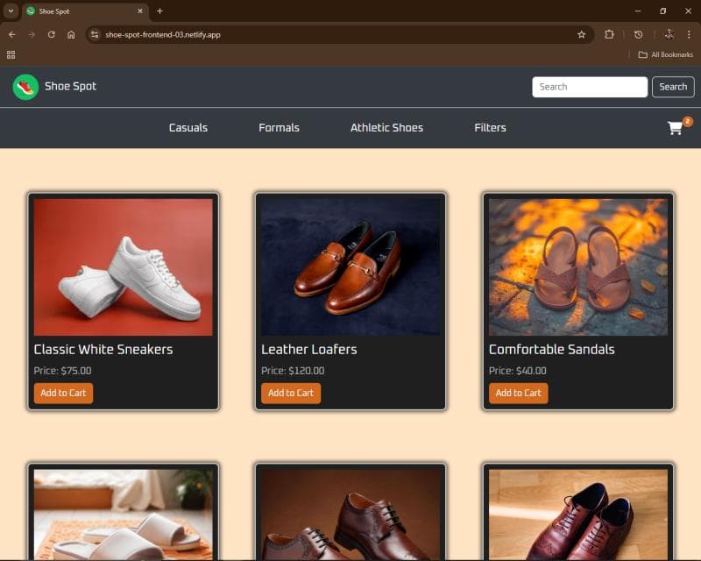Open the new tab plus button

[159, 11]
